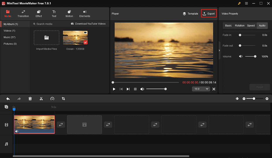The height and width of the screenshot is (158, 272).
Task: Undo the last action
Action: coord(8,99)
